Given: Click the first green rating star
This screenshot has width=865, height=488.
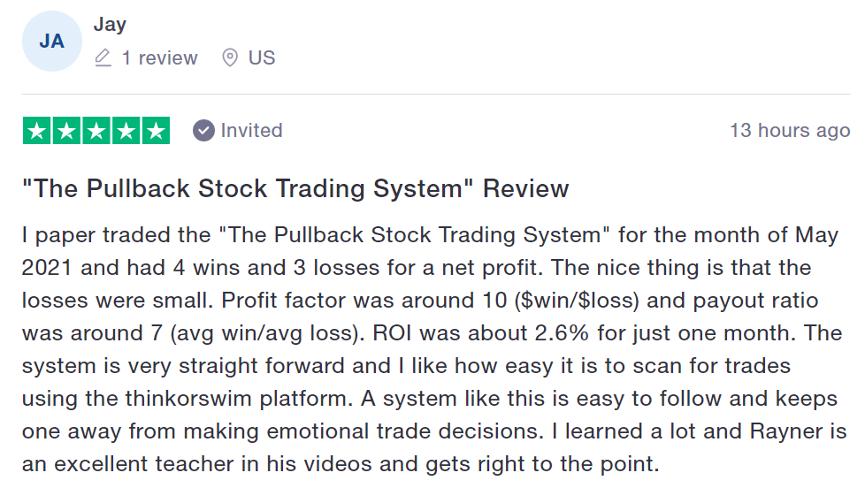Looking at the screenshot, I should pos(36,131).
